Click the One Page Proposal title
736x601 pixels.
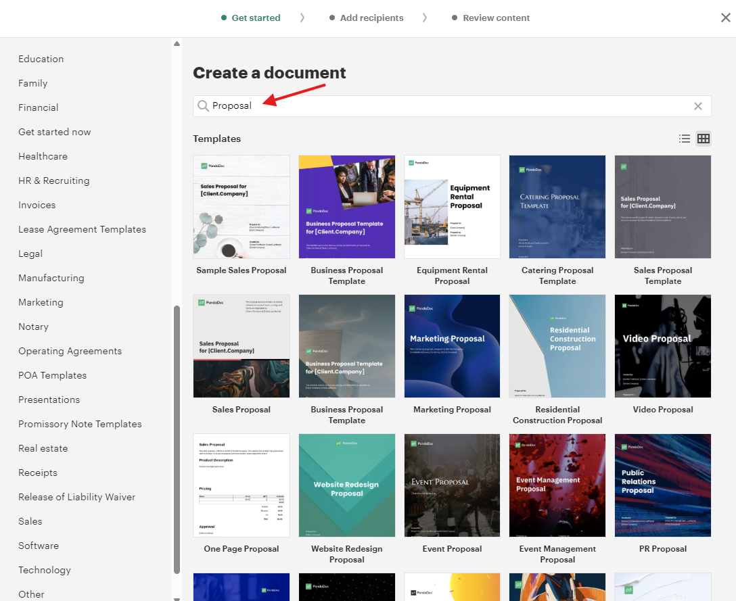tap(241, 549)
